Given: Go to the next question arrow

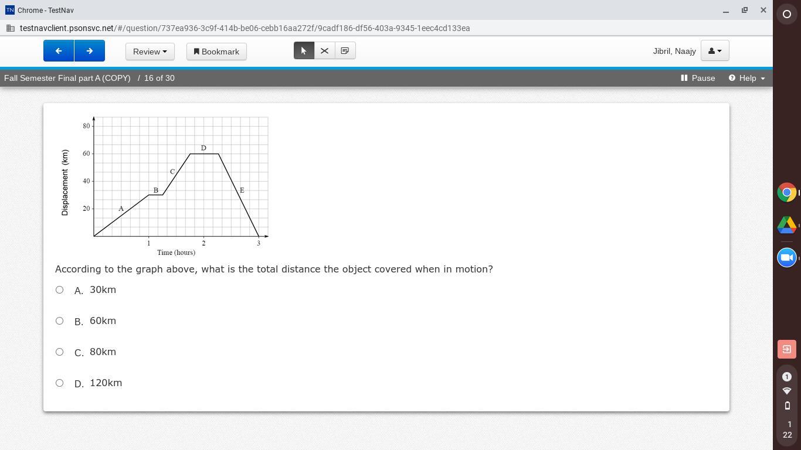Looking at the screenshot, I should click(x=90, y=51).
